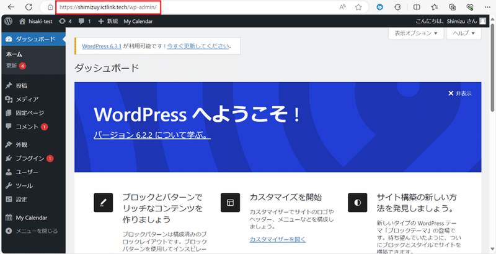Open the Read aloud icon in address bar
Screen dimensions: 496x254
pos(342,7)
